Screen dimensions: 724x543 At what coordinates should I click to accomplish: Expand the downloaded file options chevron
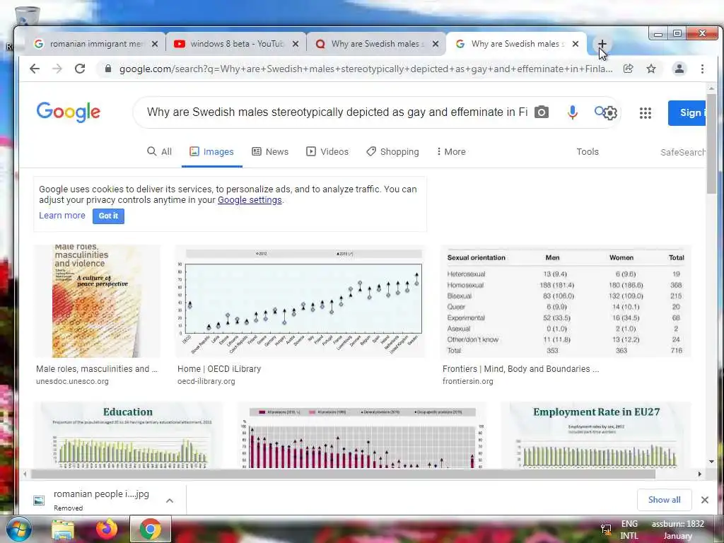(170, 500)
